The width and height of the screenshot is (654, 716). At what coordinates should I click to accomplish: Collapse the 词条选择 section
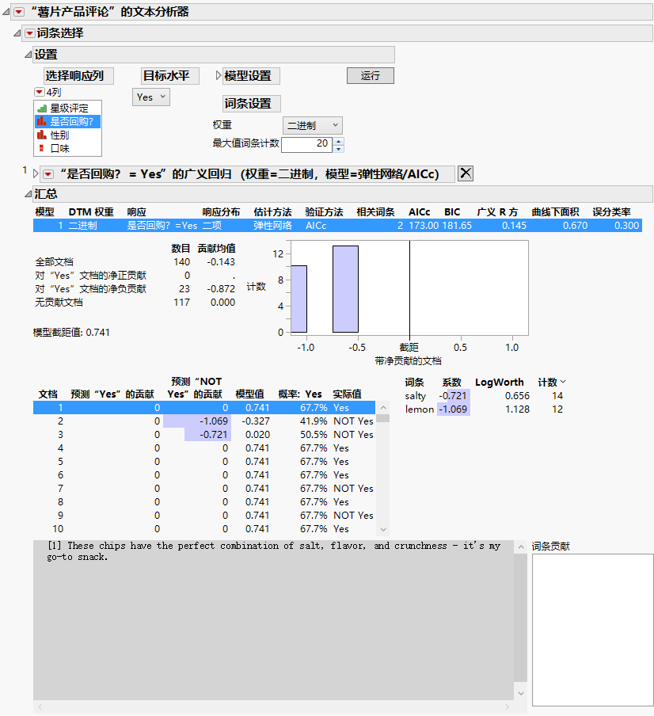[17, 33]
